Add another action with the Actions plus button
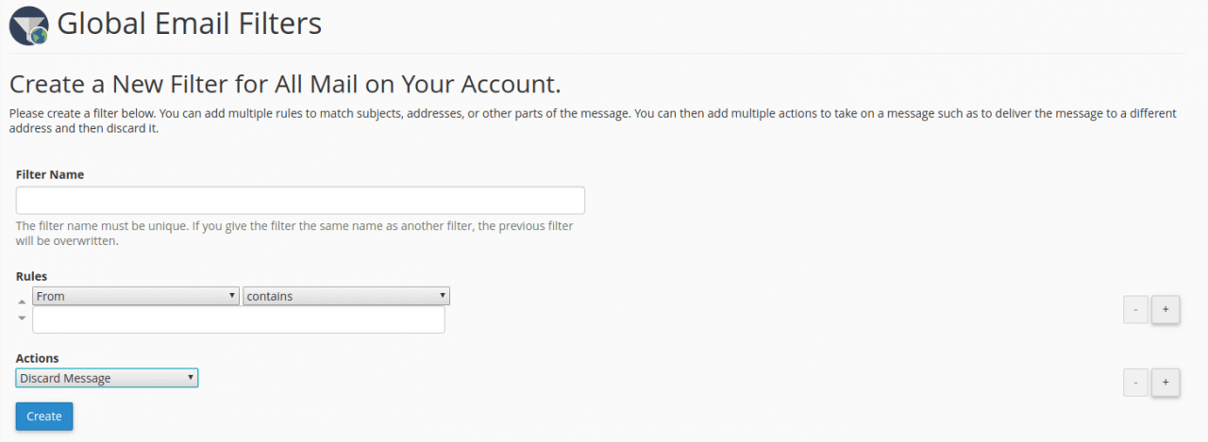Image resolution: width=1208 pixels, height=442 pixels. pos(1166,382)
